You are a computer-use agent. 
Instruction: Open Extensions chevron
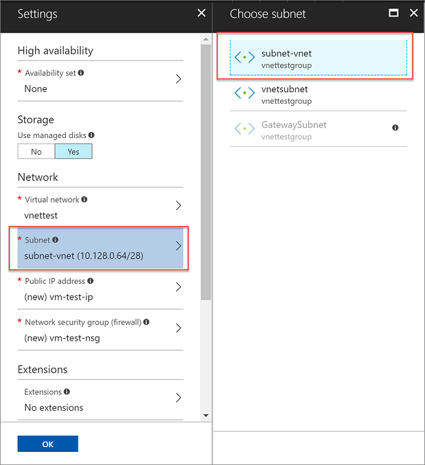(x=178, y=398)
